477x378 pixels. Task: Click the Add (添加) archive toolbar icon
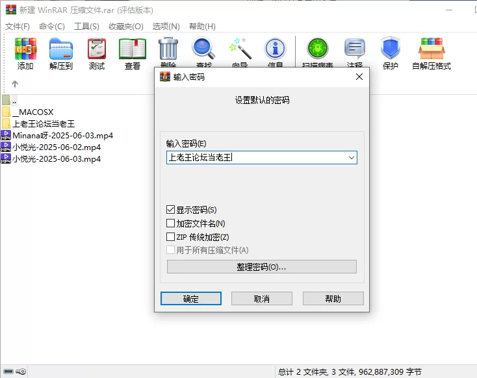click(x=25, y=51)
